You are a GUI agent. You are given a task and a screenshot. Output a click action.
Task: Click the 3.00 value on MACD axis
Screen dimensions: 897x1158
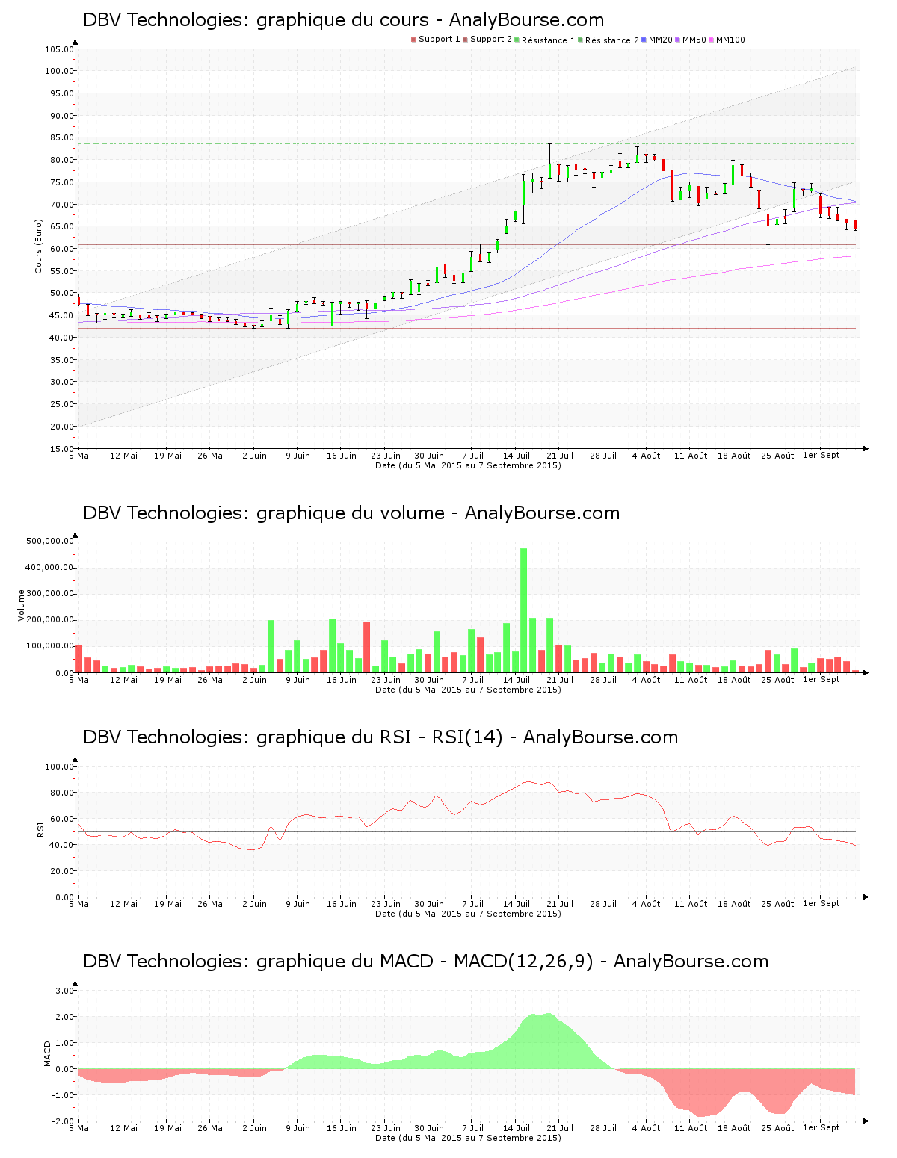pyautogui.click(x=64, y=991)
